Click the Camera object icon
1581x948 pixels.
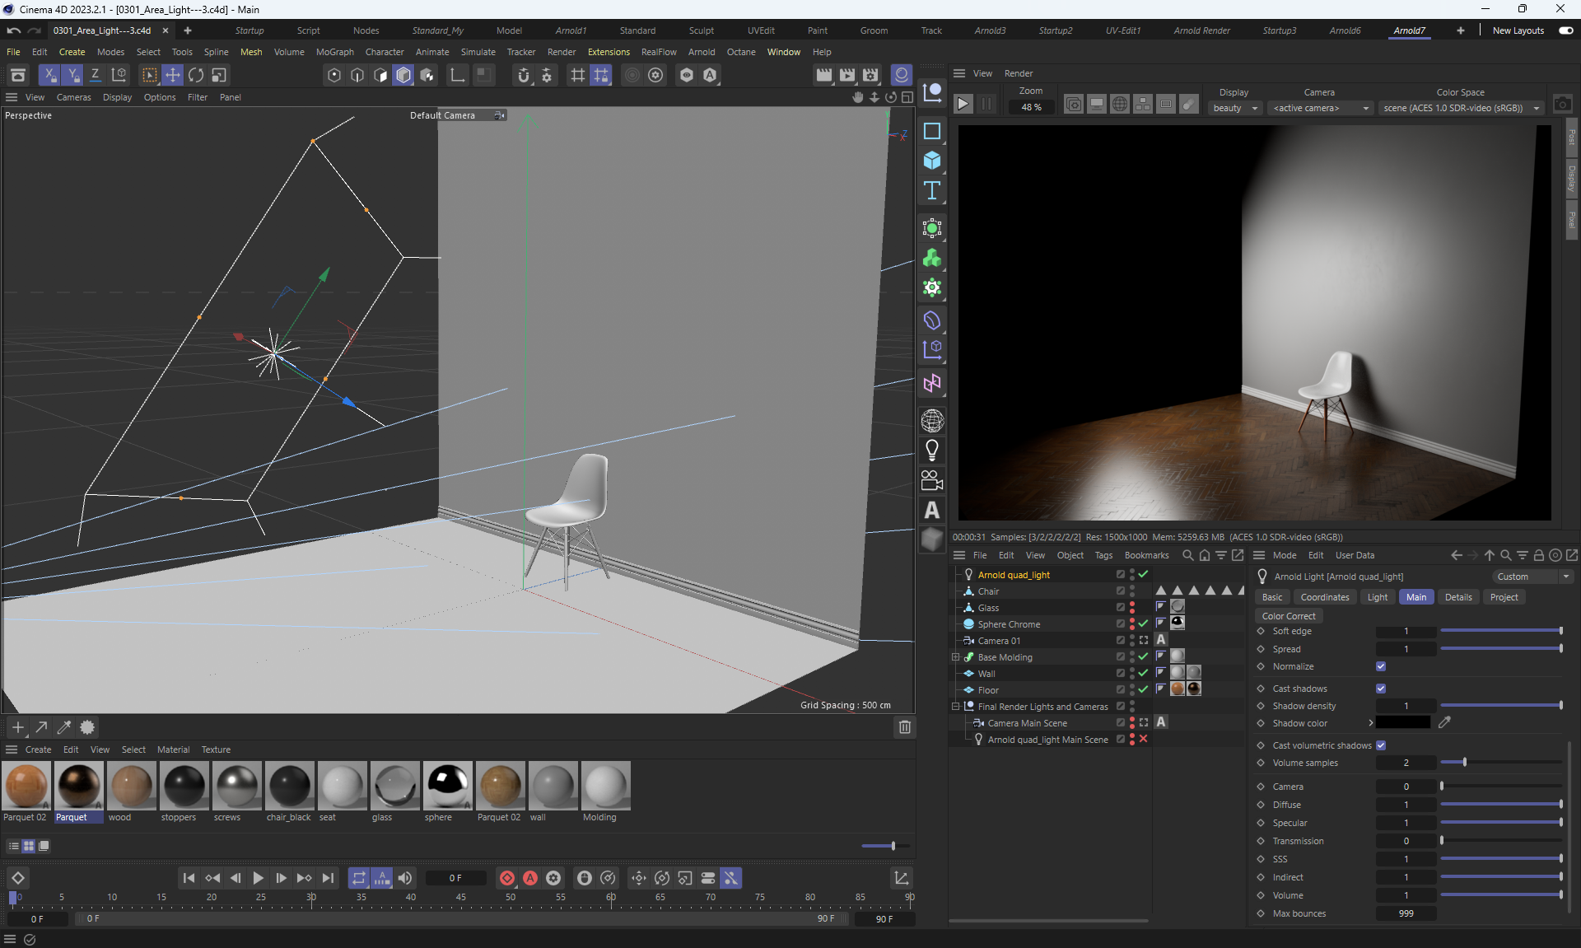[x=931, y=480]
